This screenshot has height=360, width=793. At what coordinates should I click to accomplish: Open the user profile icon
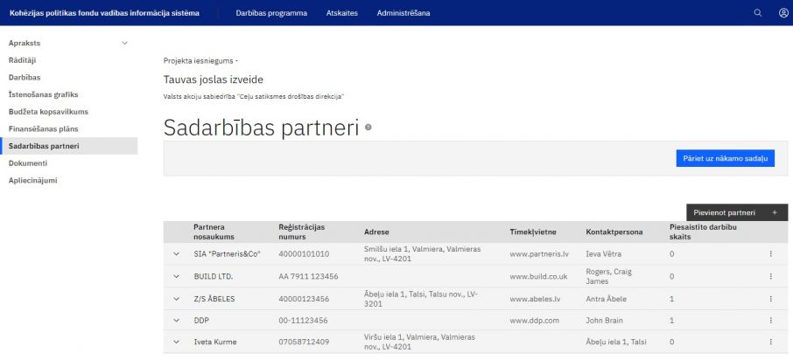click(783, 13)
